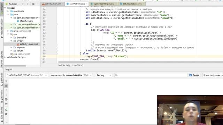Open the Resource Manager side tool button
Image resolution: width=223 pixels, height=125 pixels.
[x=2, y=28]
